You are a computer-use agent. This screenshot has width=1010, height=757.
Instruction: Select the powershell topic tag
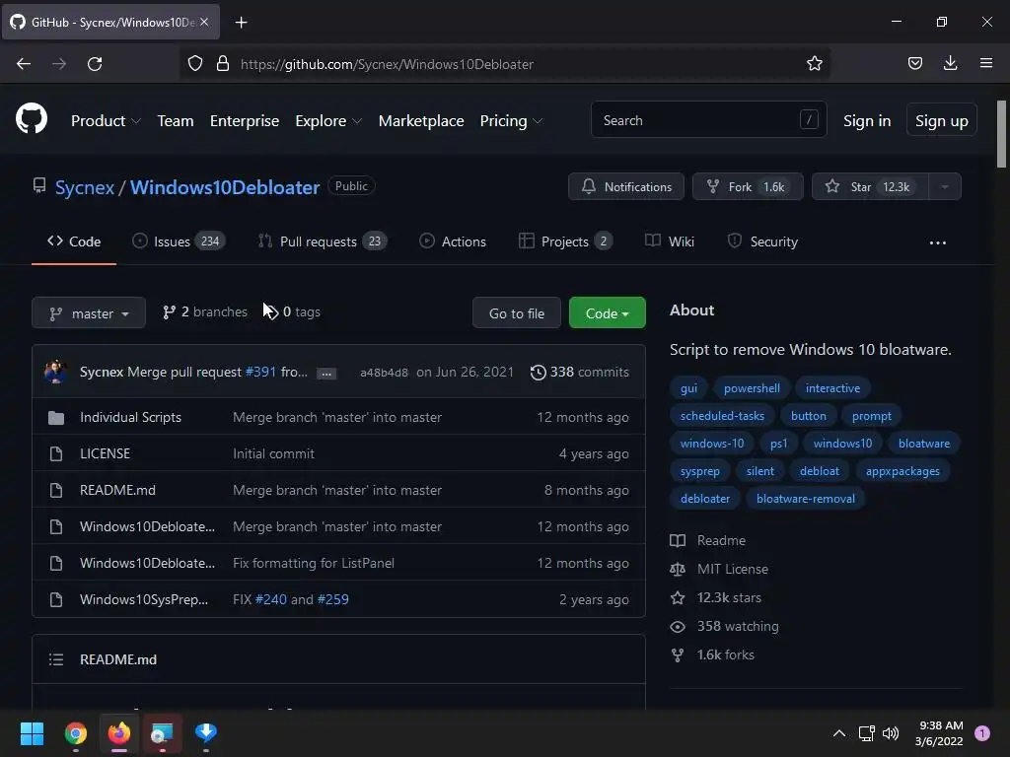752,388
